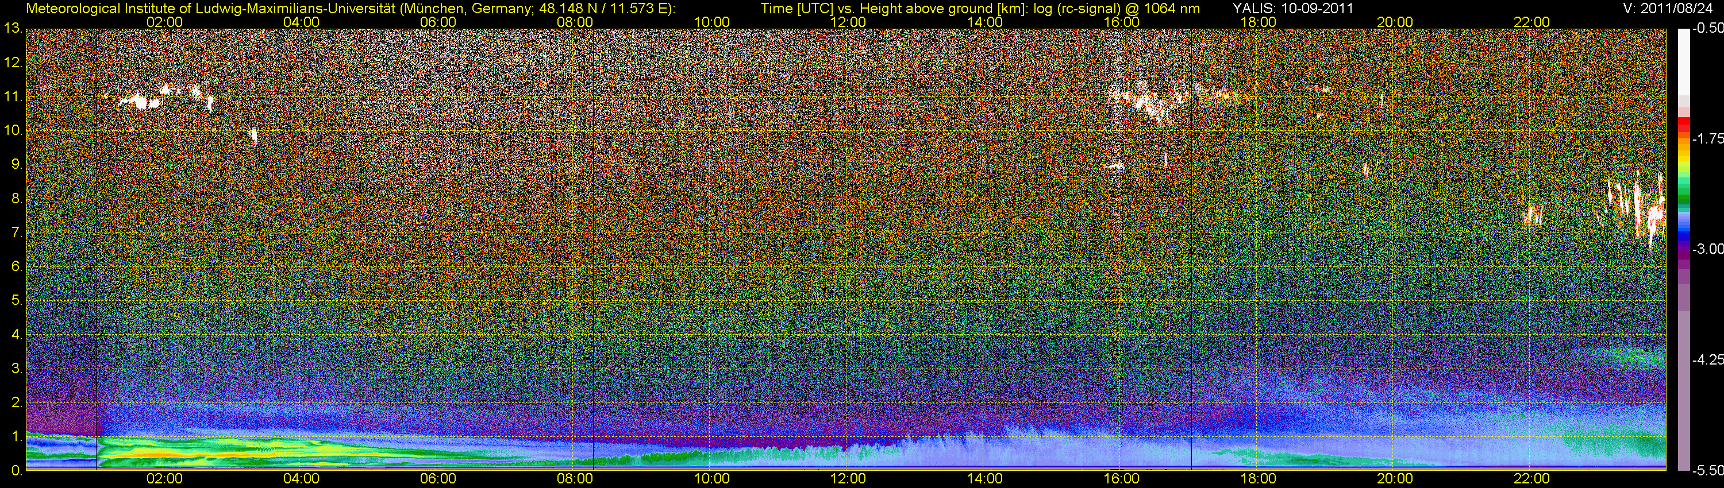Select the 12:00 marker on the top time axis
1724x488 pixels.
click(x=848, y=22)
